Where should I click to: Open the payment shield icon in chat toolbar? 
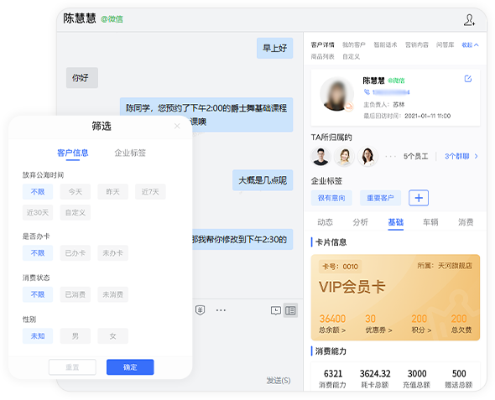[x=200, y=310]
